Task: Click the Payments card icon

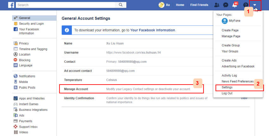Action: pyautogui.click(x=16, y=121)
